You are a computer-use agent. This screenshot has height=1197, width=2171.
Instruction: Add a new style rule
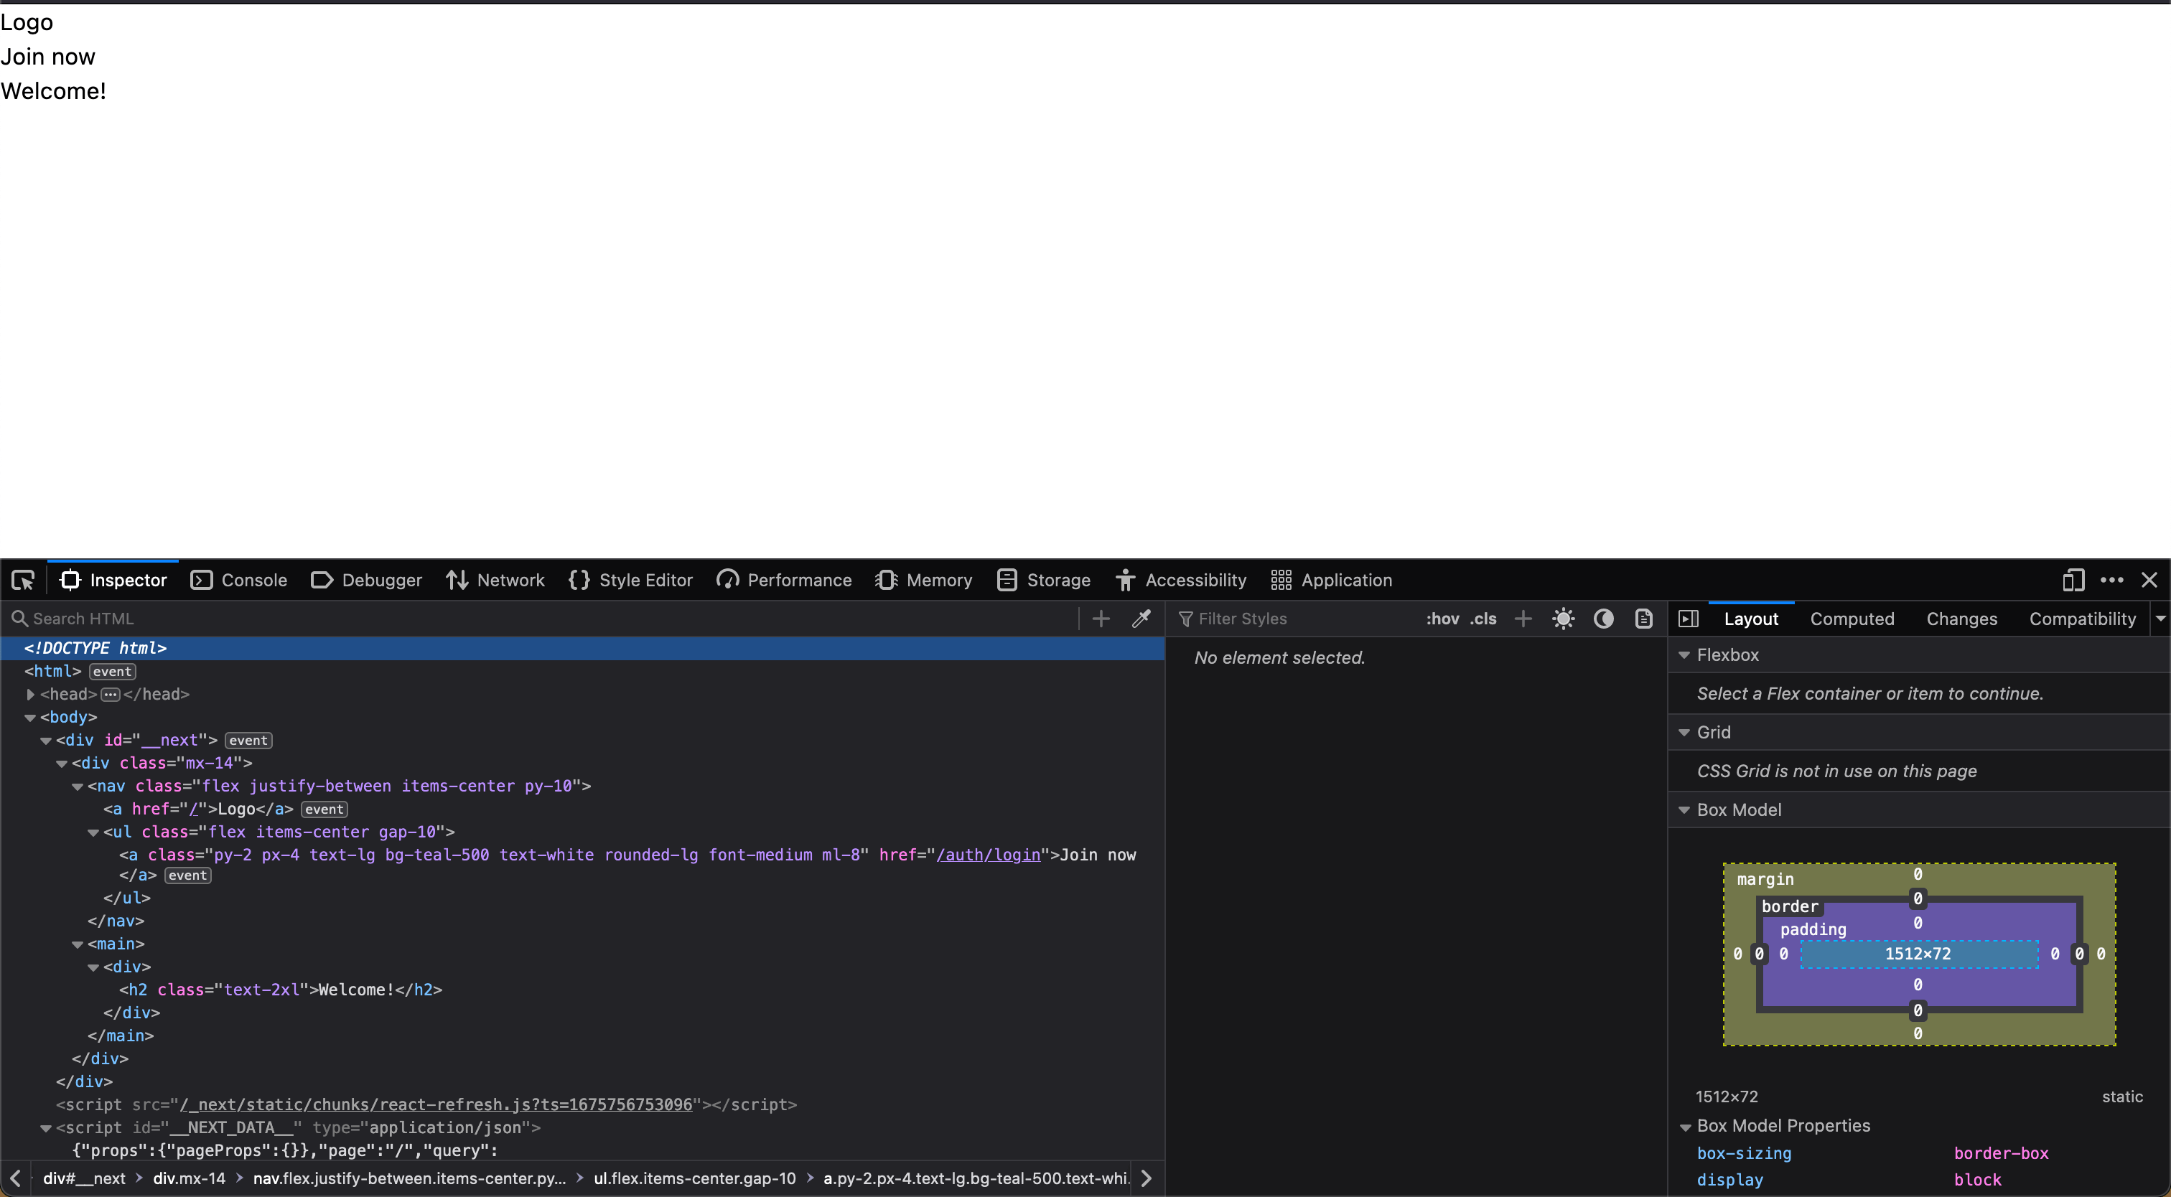[1523, 619]
